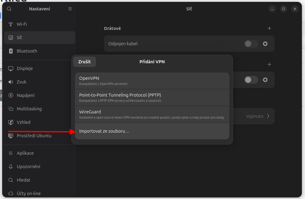Click the Displeje monitor icon
This screenshot has height=199, width=305.
[x=11, y=68]
